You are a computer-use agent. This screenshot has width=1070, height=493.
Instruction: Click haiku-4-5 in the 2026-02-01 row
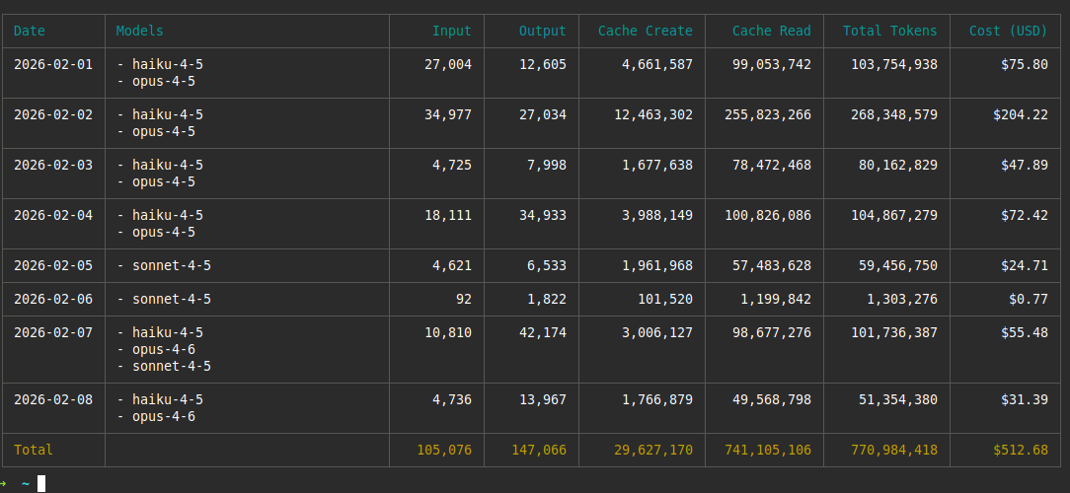(x=167, y=64)
